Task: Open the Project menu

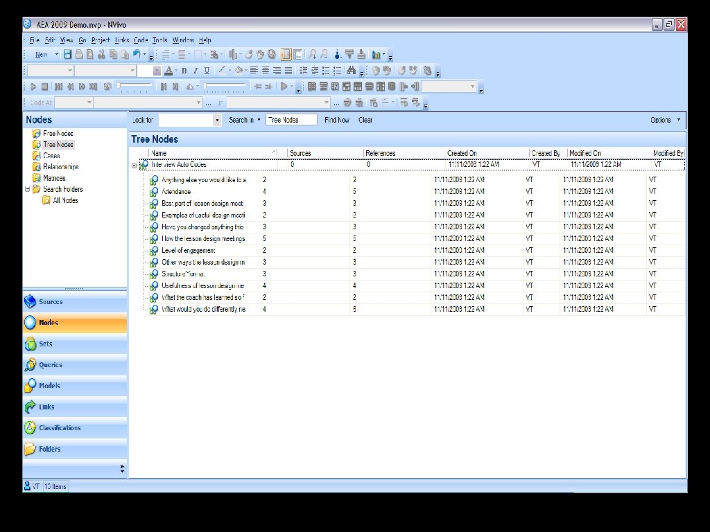Action: click(101, 40)
